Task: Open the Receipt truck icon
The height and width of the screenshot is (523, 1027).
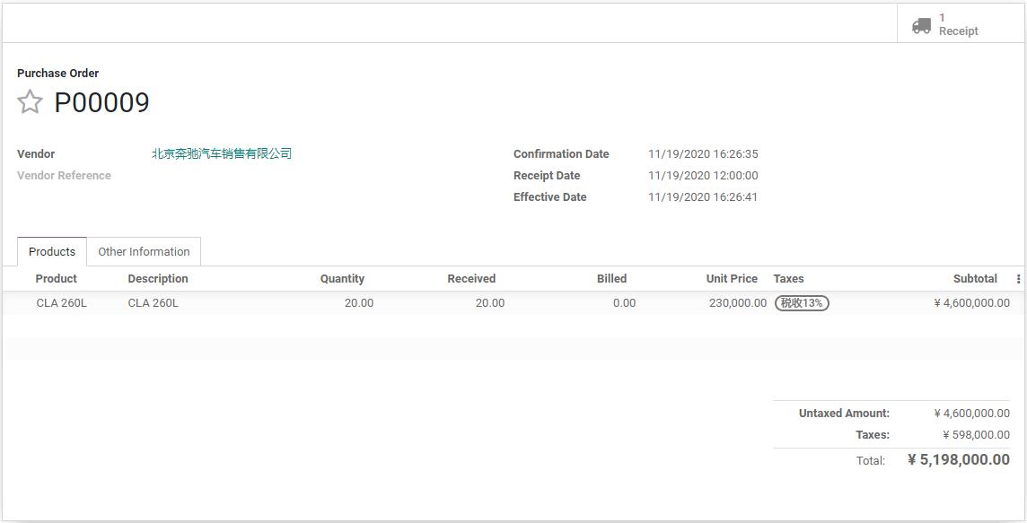Action: click(921, 25)
